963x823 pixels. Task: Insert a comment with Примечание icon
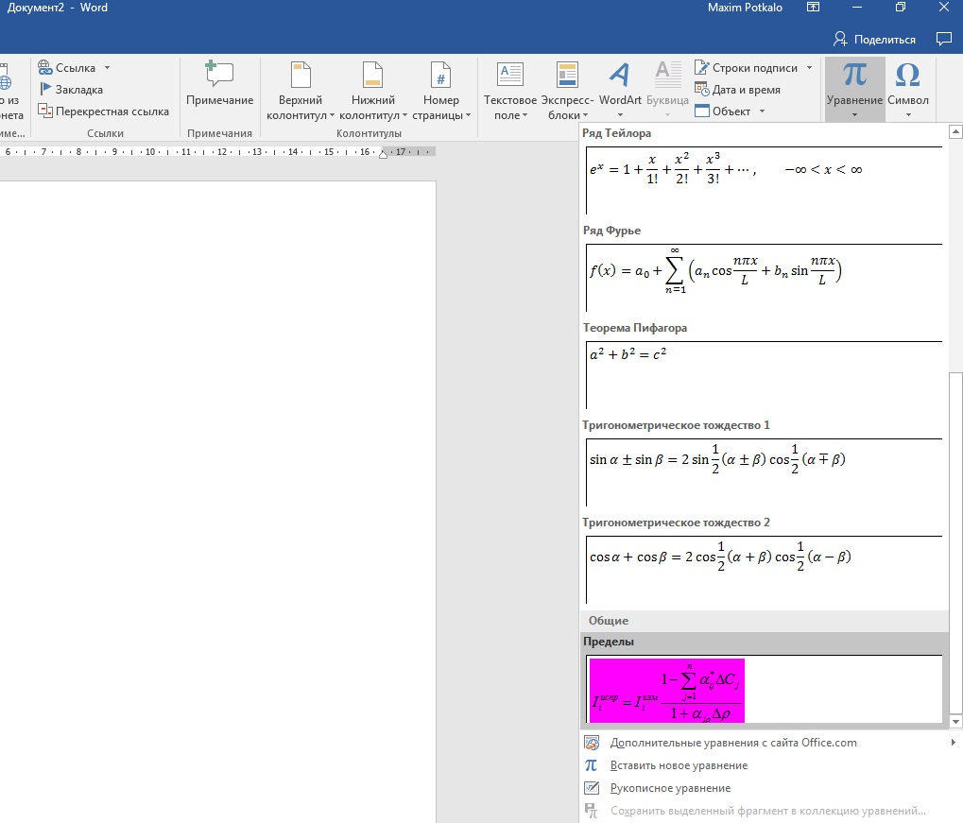coord(219,74)
